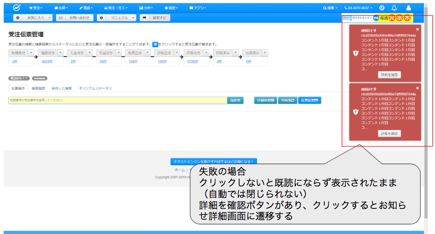Screen dimensions: 435x234
Task: Click the Next Engine logo icon
Action: tap(16, 8)
